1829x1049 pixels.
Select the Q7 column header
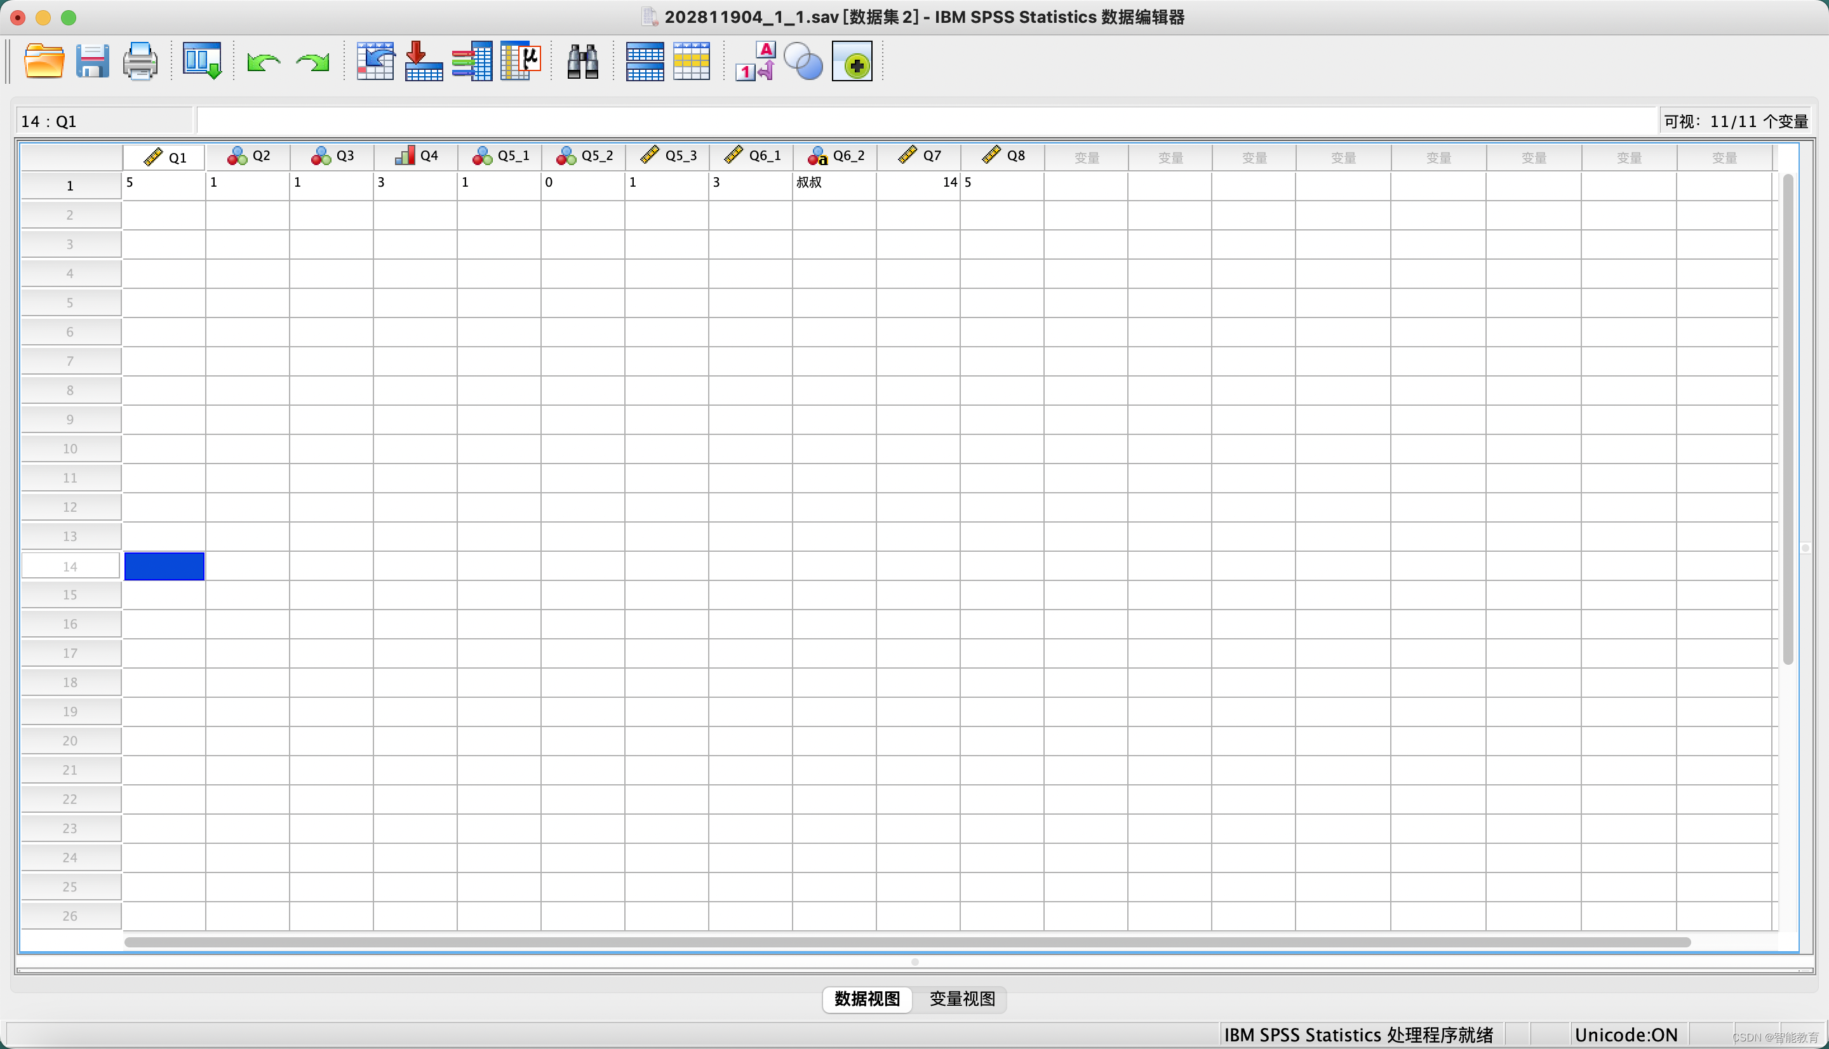pos(918,156)
